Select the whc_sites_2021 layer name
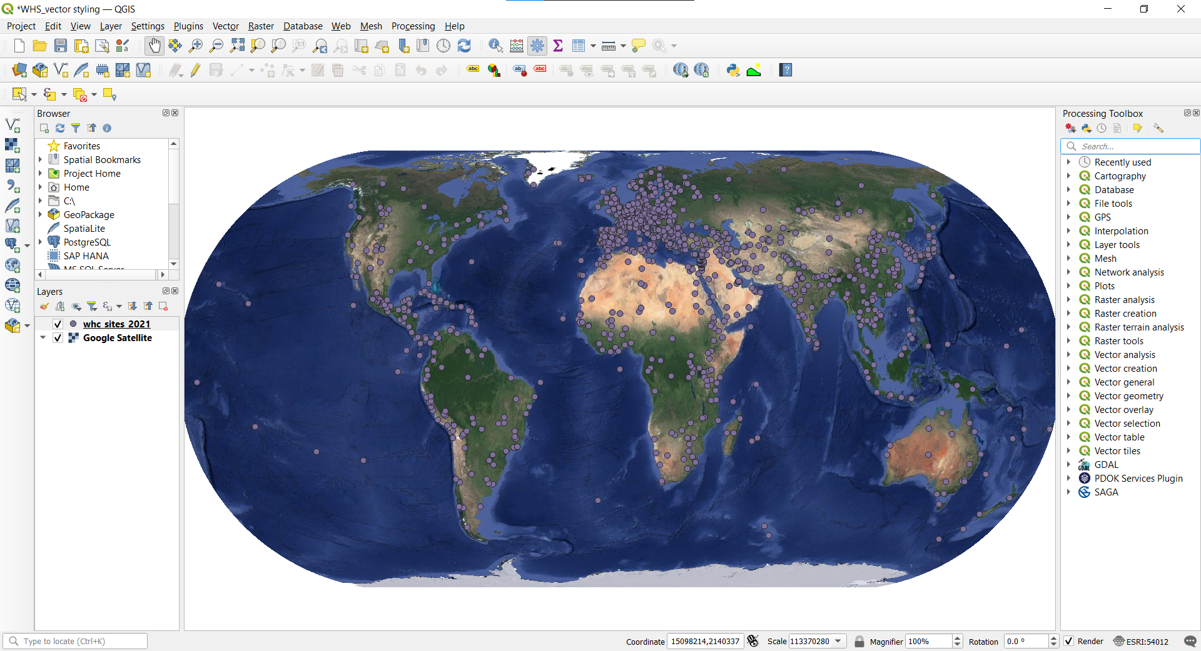This screenshot has width=1201, height=651. click(x=116, y=324)
